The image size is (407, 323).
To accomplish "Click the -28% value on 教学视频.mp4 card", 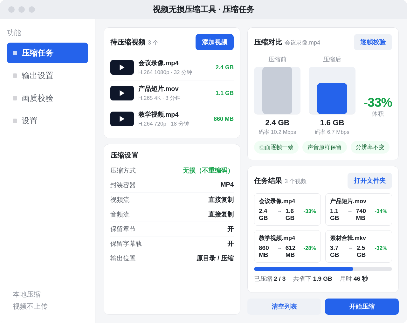I will (310, 248).
